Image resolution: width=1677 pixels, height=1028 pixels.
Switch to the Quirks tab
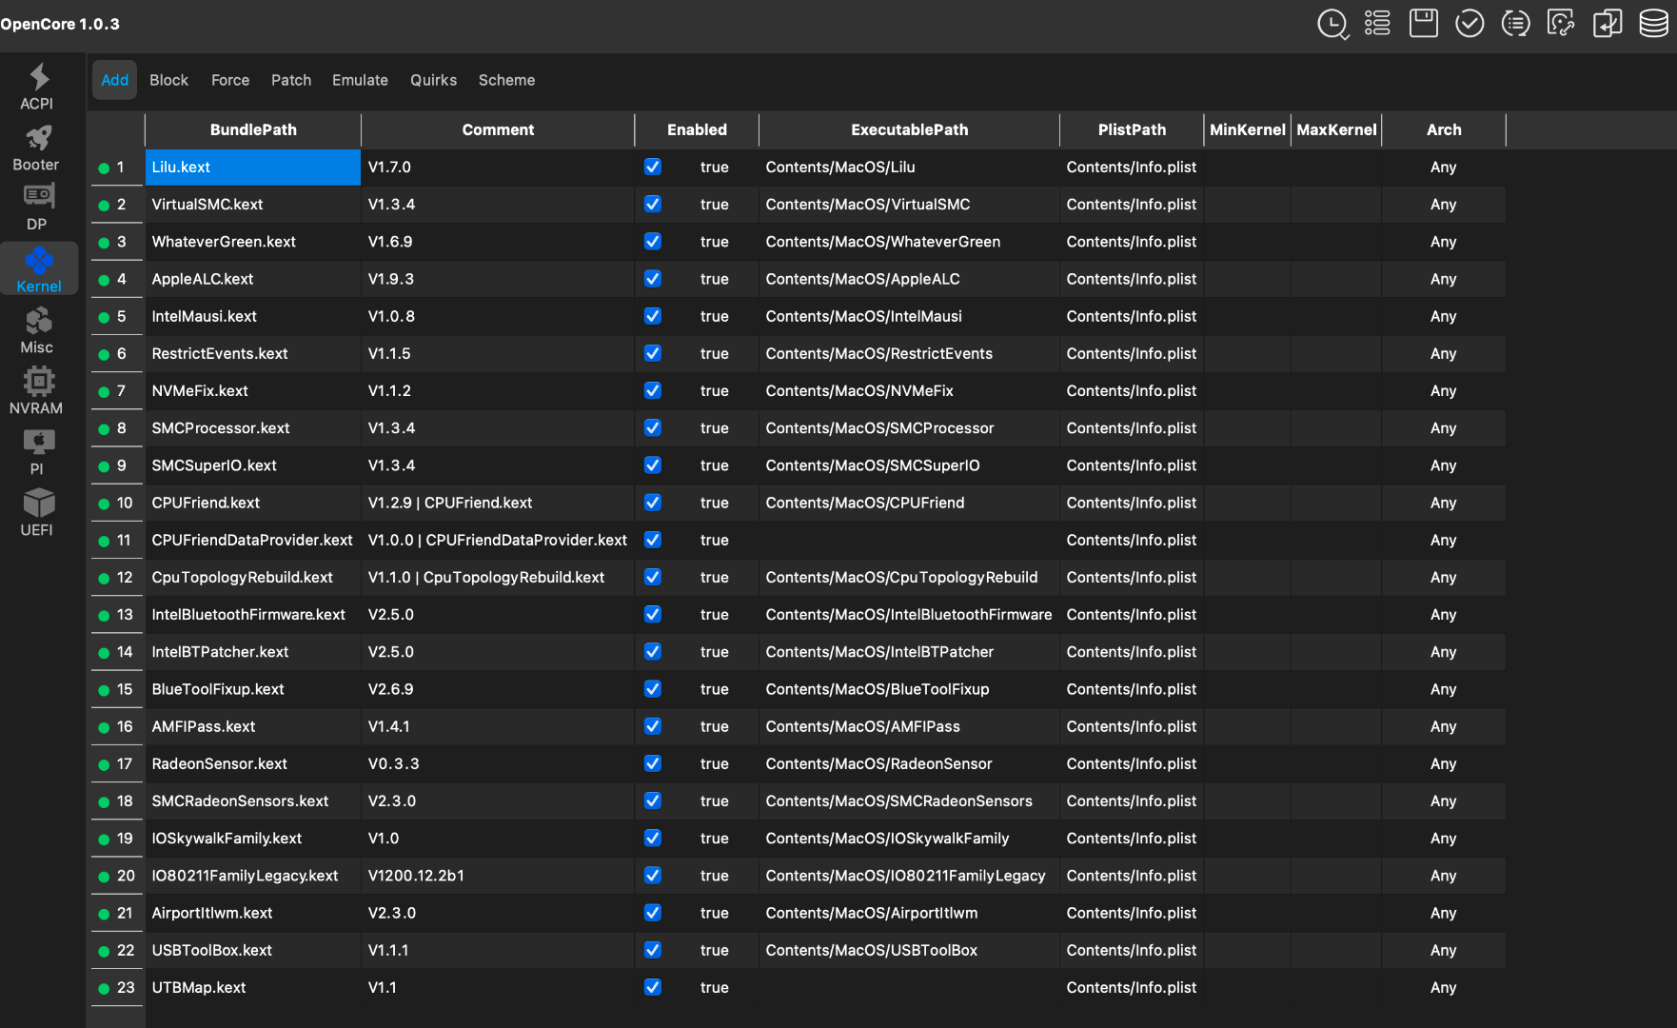click(433, 80)
